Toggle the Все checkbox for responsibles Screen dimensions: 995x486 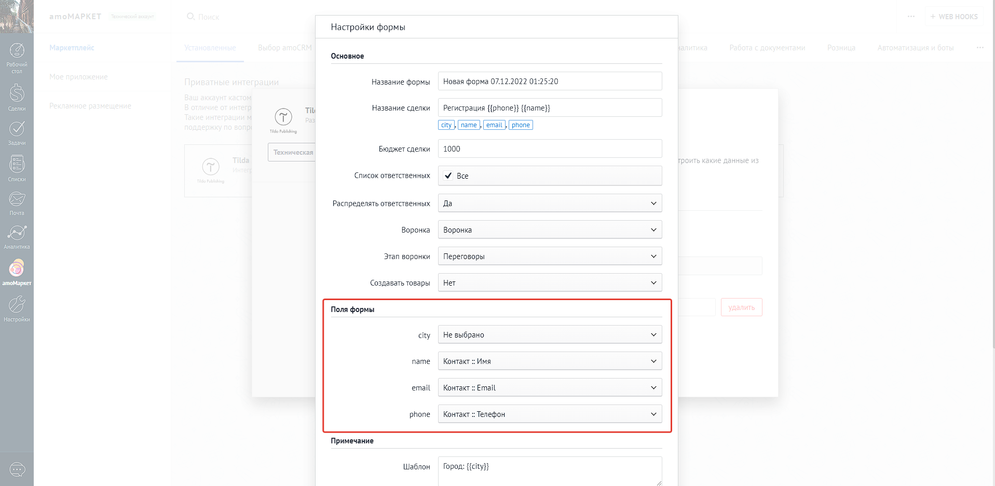point(448,176)
